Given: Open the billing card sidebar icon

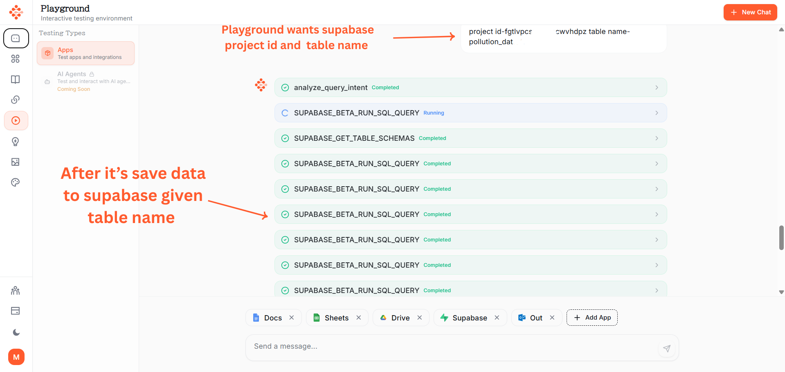Looking at the screenshot, I should pos(16,311).
